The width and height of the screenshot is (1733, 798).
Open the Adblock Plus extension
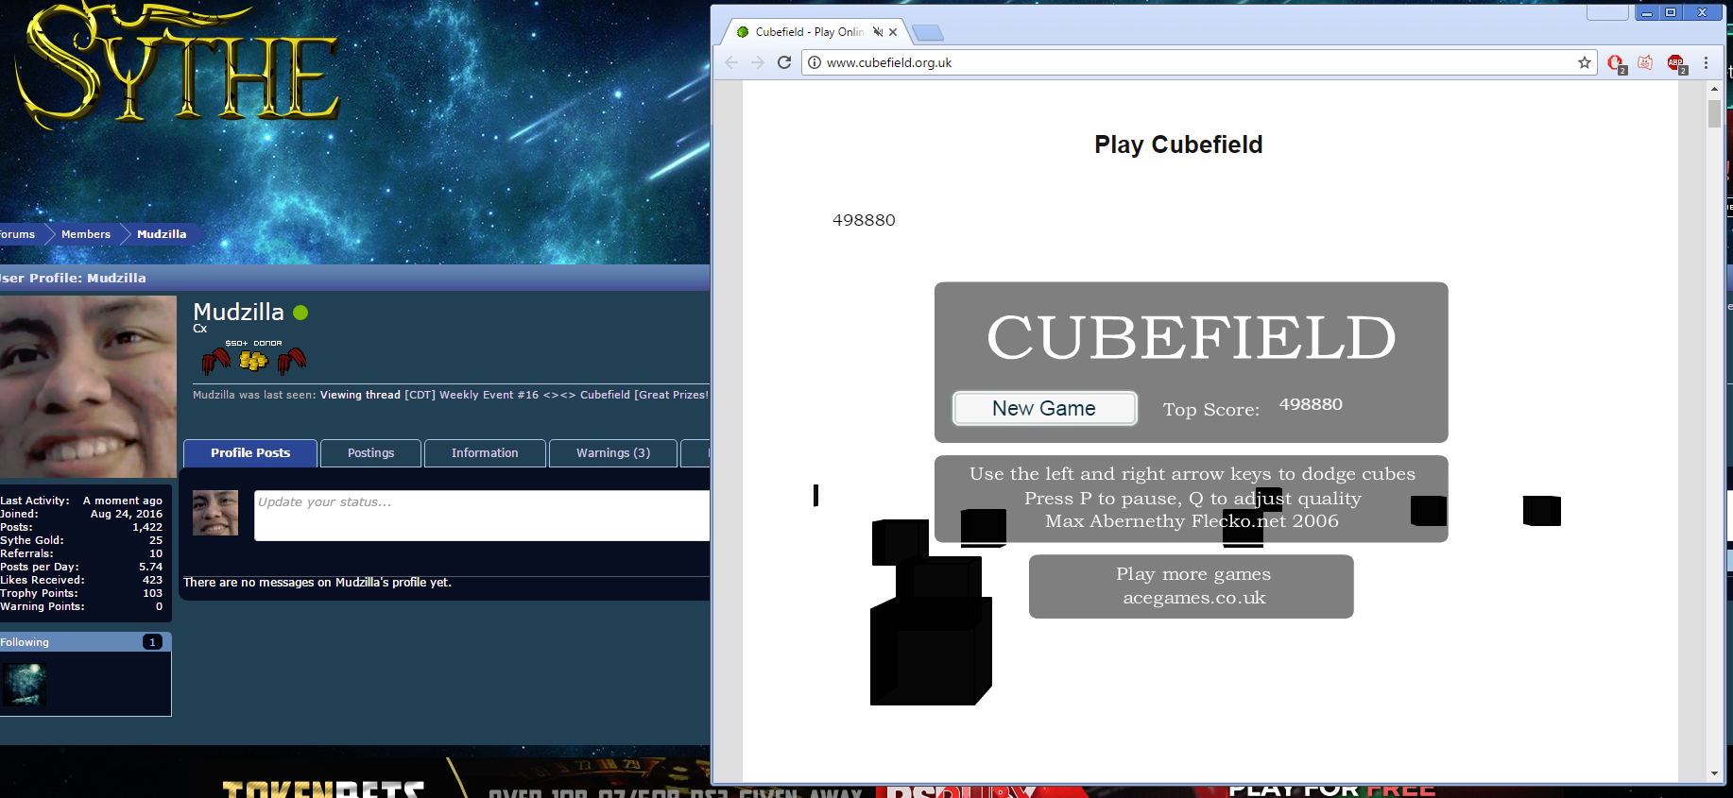point(1676,63)
